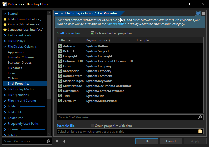The image size is (209, 147).
Task: Click the star icon beside Folder Formats
Action: coord(5,19)
